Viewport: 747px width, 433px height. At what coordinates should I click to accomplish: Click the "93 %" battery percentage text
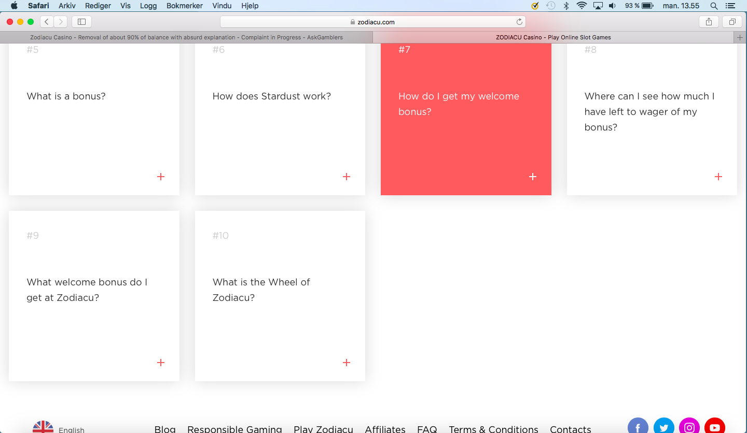[x=632, y=6]
